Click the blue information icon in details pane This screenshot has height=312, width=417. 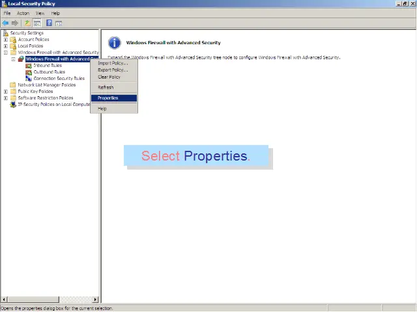115,43
